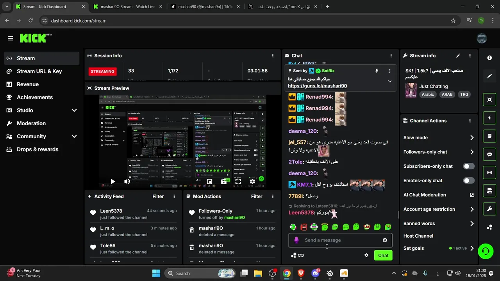Viewport: 500px width, 281px height.
Task: Expand Set goals chevron
Action: [x=472, y=248]
